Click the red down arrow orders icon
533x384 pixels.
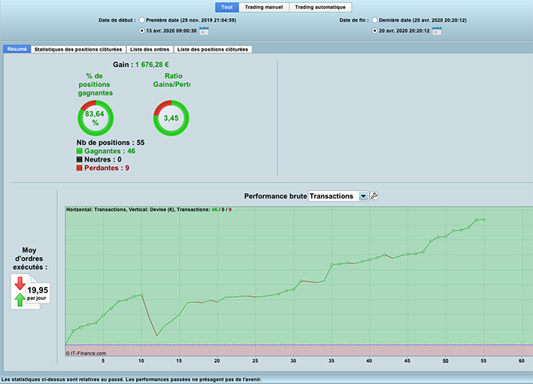pos(20,283)
